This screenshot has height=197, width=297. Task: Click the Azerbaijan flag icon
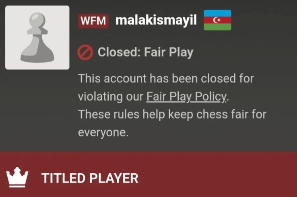tap(217, 20)
